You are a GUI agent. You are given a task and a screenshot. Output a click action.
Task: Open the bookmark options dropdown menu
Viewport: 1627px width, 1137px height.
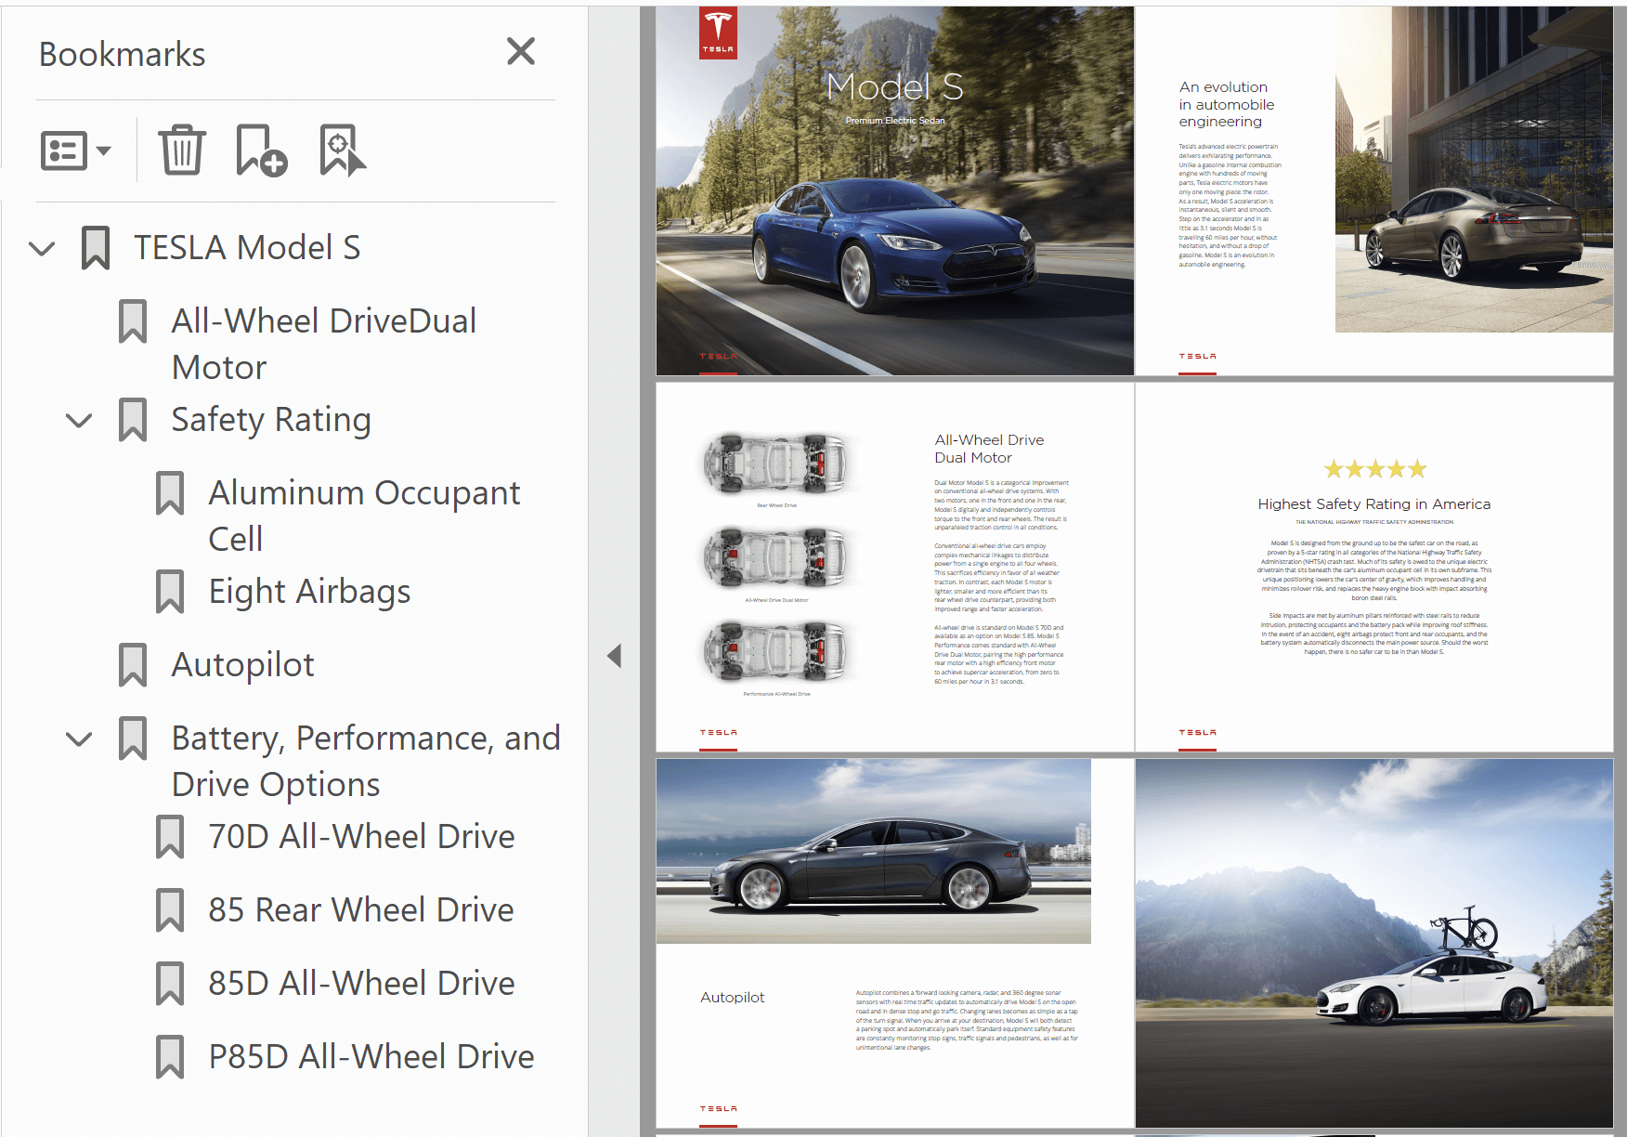click(x=76, y=150)
